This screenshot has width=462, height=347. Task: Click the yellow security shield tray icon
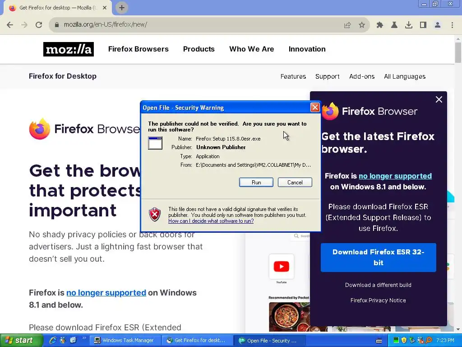click(404, 340)
